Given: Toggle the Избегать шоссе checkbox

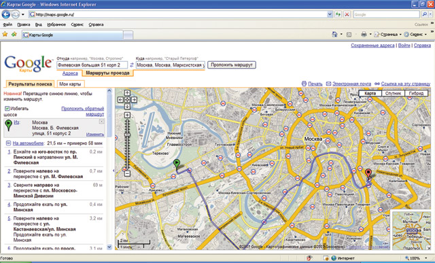Looking at the screenshot, I should [7, 109].
